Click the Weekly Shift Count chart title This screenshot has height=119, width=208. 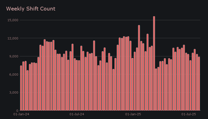point(31,9)
